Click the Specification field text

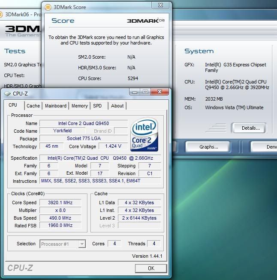coord(100,158)
